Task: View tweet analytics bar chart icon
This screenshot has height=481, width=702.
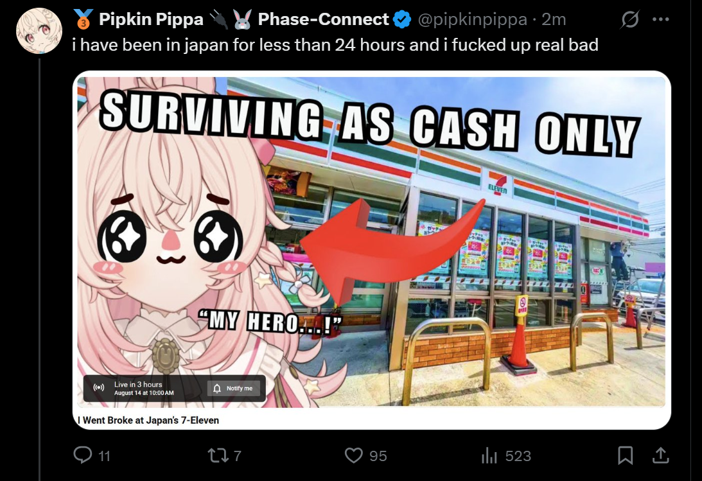Action: coord(489,455)
